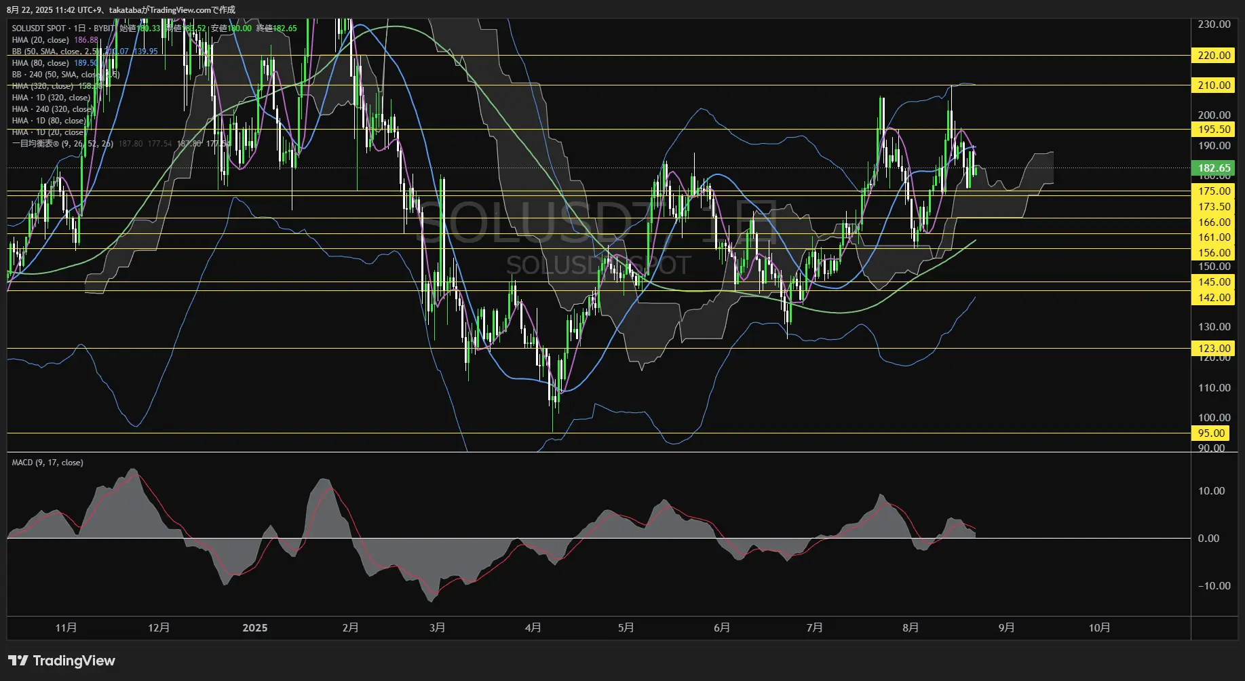The width and height of the screenshot is (1245, 681).
Task: Click the MACD axis 0.00 value
Action: point(1208,539)
